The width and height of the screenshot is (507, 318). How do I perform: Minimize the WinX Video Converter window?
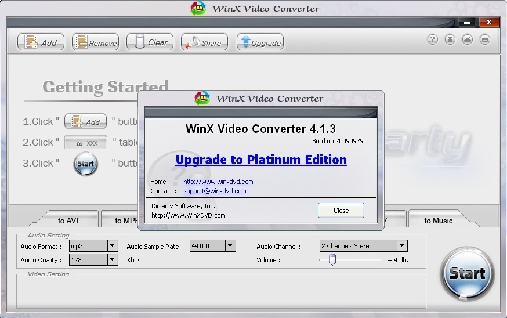[466, 22]
